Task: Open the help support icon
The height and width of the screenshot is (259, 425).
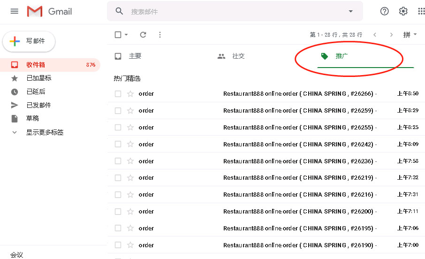Action: pyautogui.click(x=384, y=11)
